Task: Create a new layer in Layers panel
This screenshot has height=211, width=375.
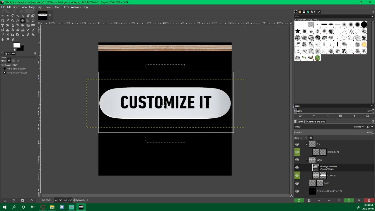Action: (x=299, y=200)
